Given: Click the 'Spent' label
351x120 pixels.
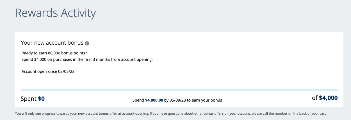Looking at the screenshot, I should (x=29, y=99).
